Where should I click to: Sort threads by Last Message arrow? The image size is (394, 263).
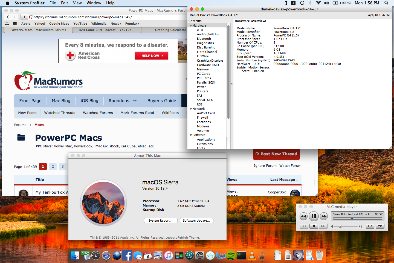tap(297, 180)
